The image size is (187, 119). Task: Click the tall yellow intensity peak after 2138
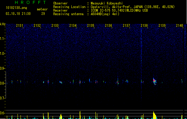coord(154,115)
